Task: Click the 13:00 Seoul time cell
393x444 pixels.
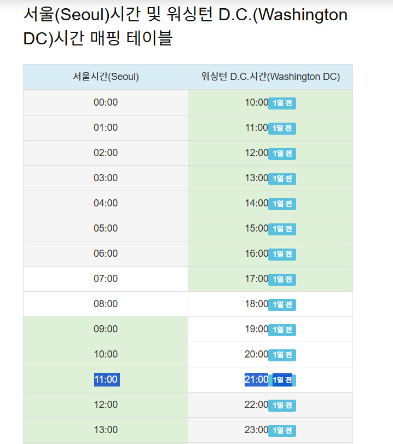Action: pyautogui.click(x=106, y=430)
